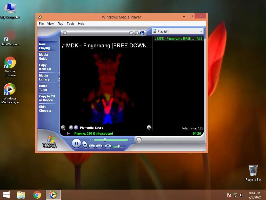This screenshot has width=266, height=200.
Task: Toggle the menu bar show/hide button
Action: (x=65, y=33)
